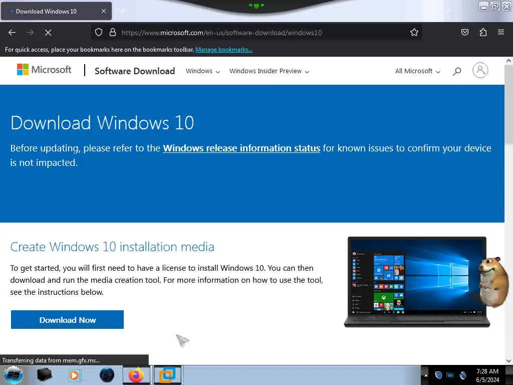Expand the Windows Insider Preview dropdown
Image resolution: width=513 pixels, height=385 pixels.
click(x=269, y=71)
